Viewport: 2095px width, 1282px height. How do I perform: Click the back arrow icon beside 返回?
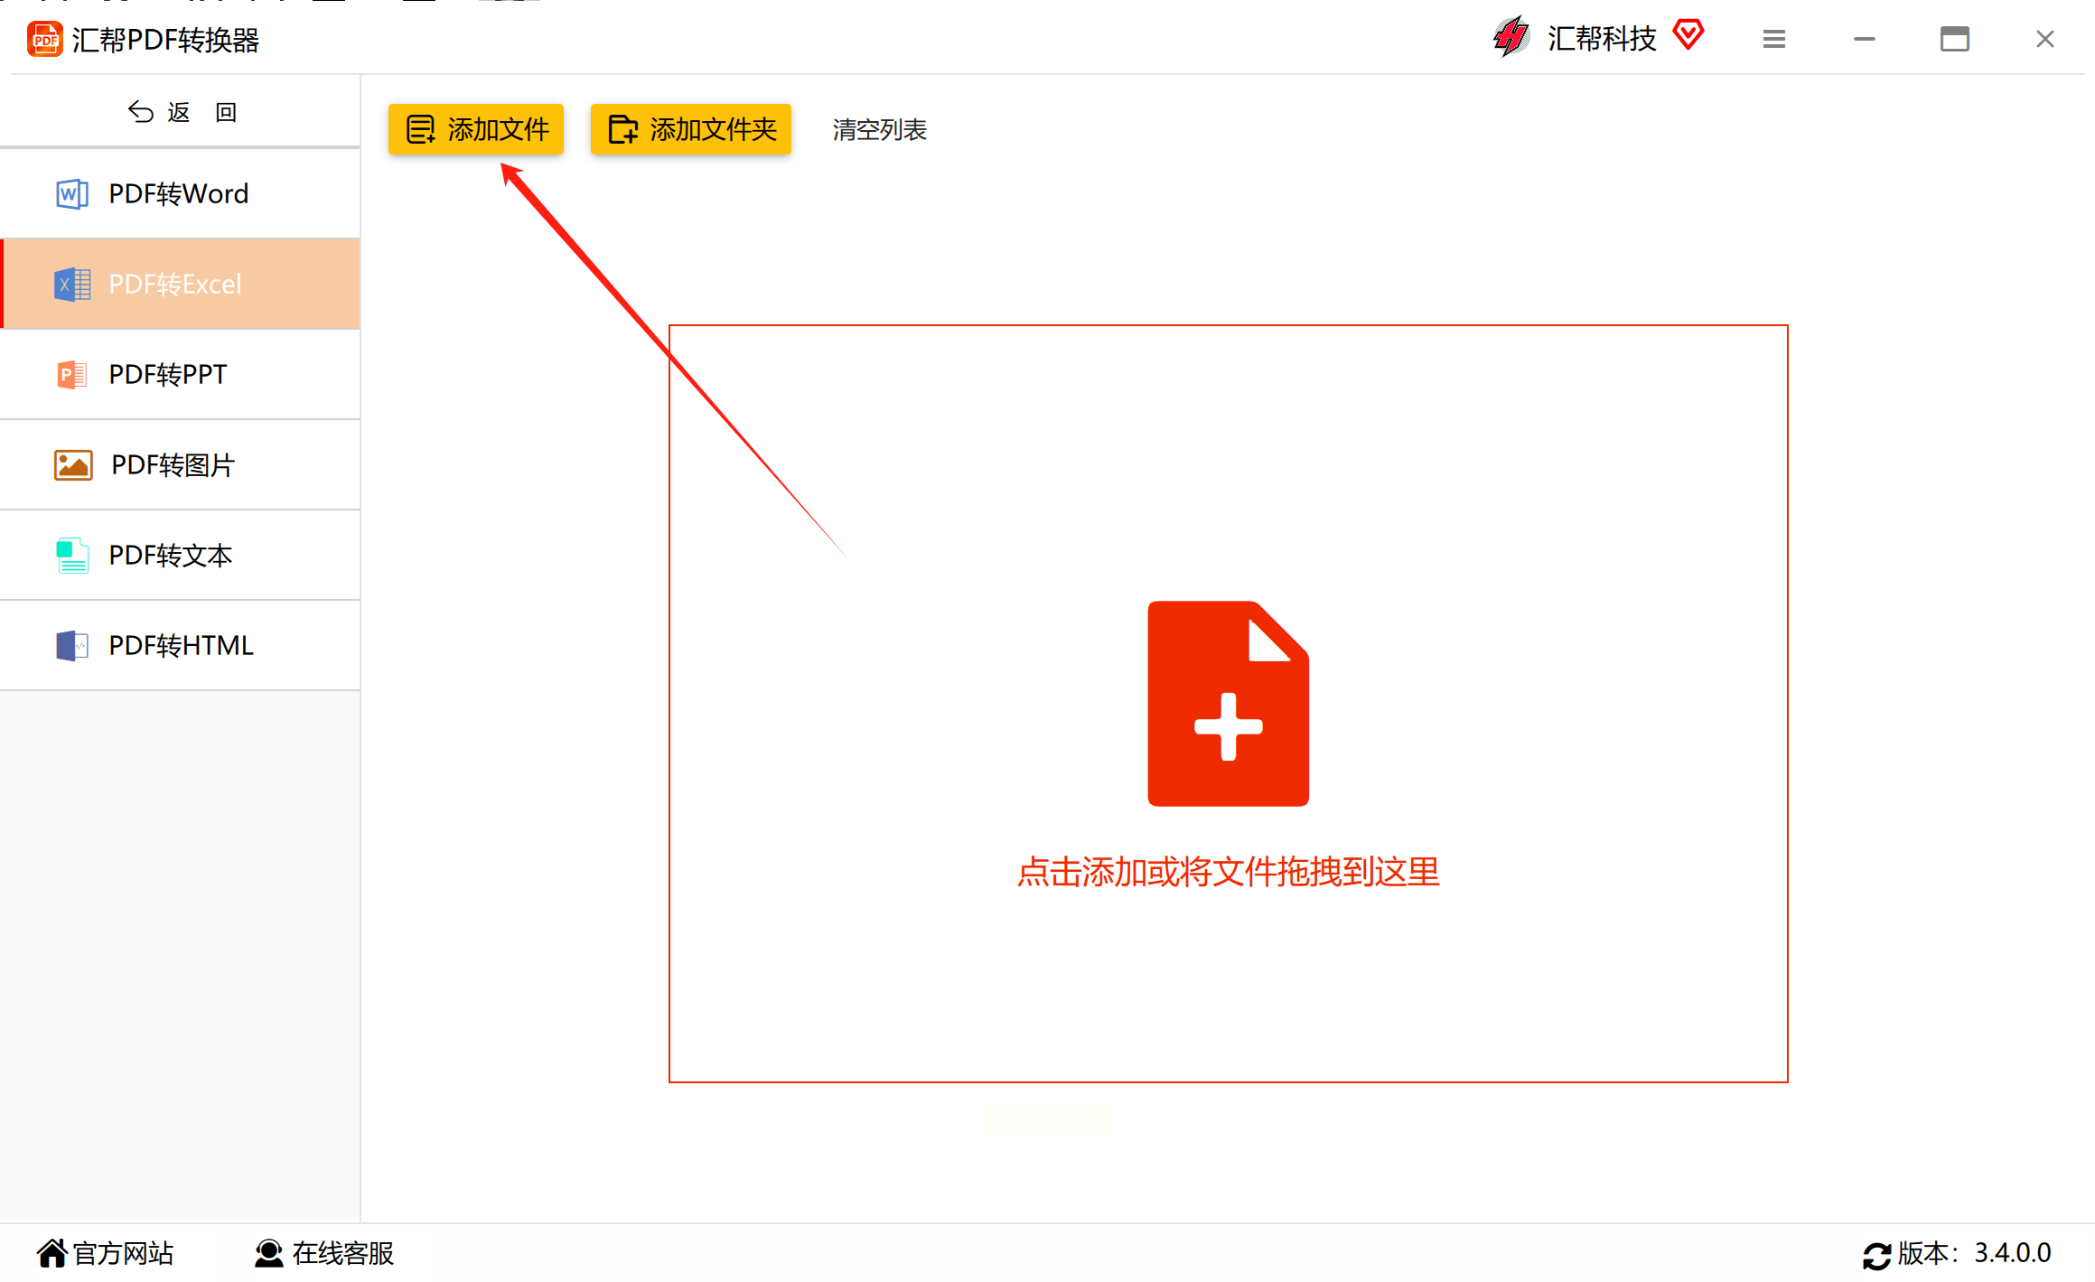coord(140,112)
